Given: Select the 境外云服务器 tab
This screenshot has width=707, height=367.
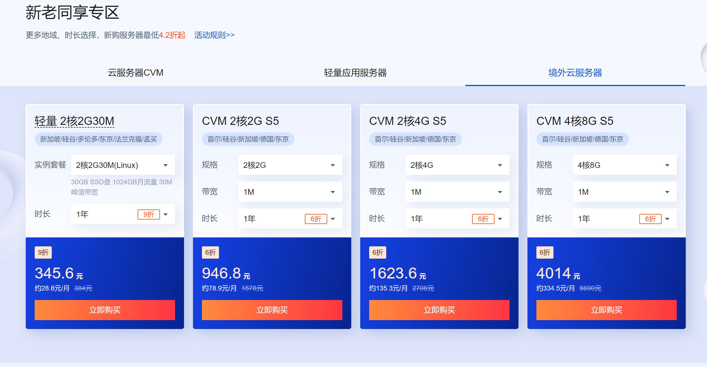Looking at the screenshot, I should pos(575,73).
